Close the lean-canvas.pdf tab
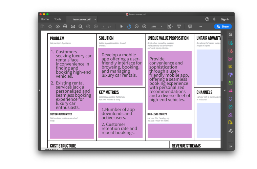Viewport: 257px width, 169px height. coord(95,19)
